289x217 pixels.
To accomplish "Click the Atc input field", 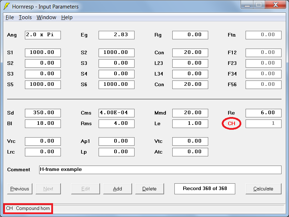I will tap(190, 152).
